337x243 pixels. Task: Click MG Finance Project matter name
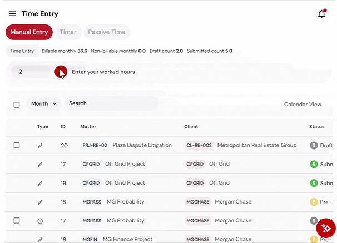[127, 239]
